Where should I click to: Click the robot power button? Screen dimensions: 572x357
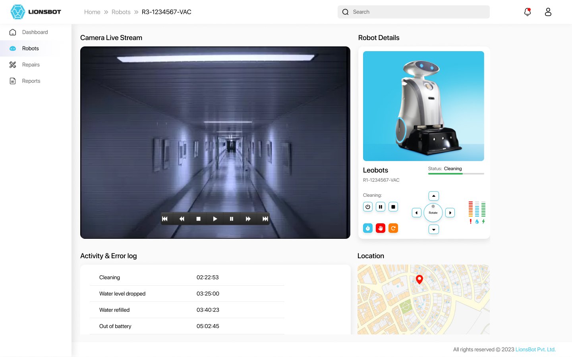[x=368, y=207]
